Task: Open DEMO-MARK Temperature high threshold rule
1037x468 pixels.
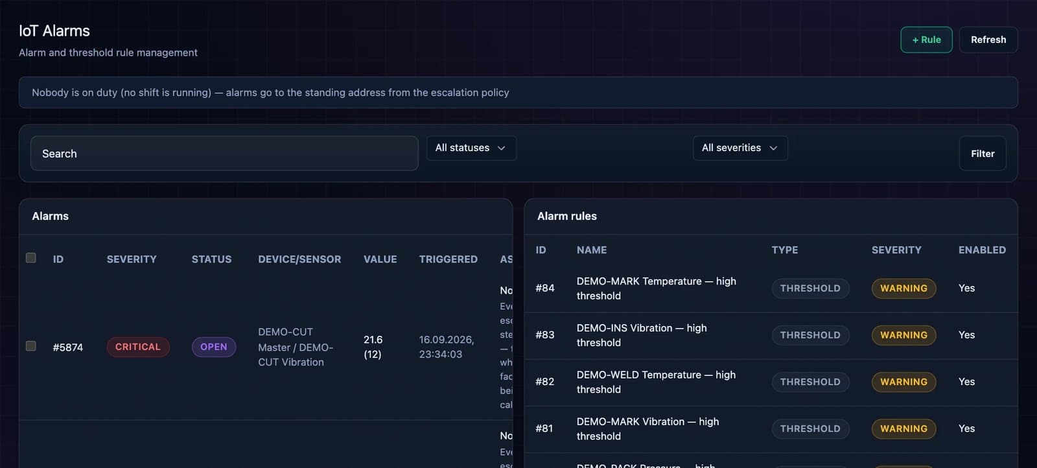Action: coord(657,288)
